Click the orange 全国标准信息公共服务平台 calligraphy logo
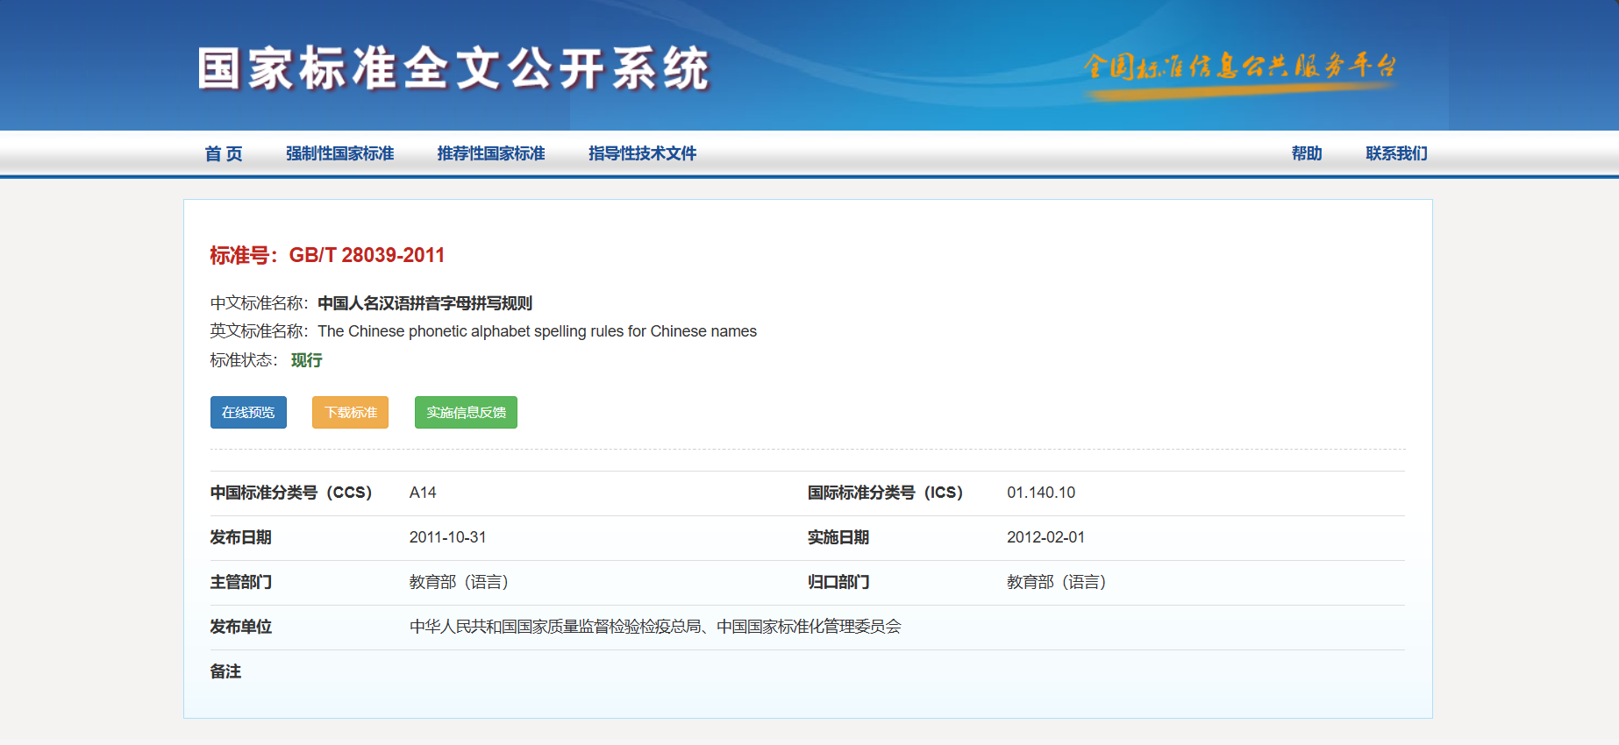The width and height of the screenshot is (1619, 745). tap(1239, 67)
